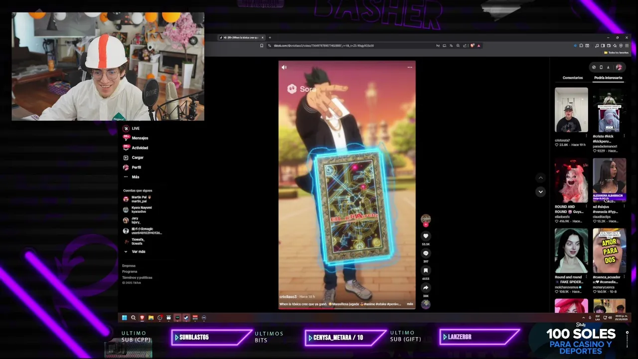Image resolution: width=638 pixels, height=359 pixels.
Task: Open #cristo #kick recommended video thumbnail
Action: pyautogui.click(x=609, y=110)
